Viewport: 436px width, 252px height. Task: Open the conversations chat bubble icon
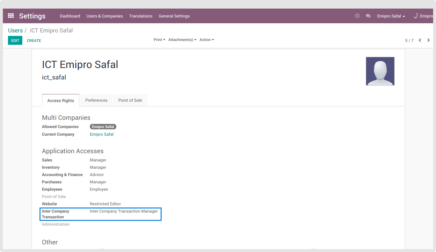click(x=368, y=16)
